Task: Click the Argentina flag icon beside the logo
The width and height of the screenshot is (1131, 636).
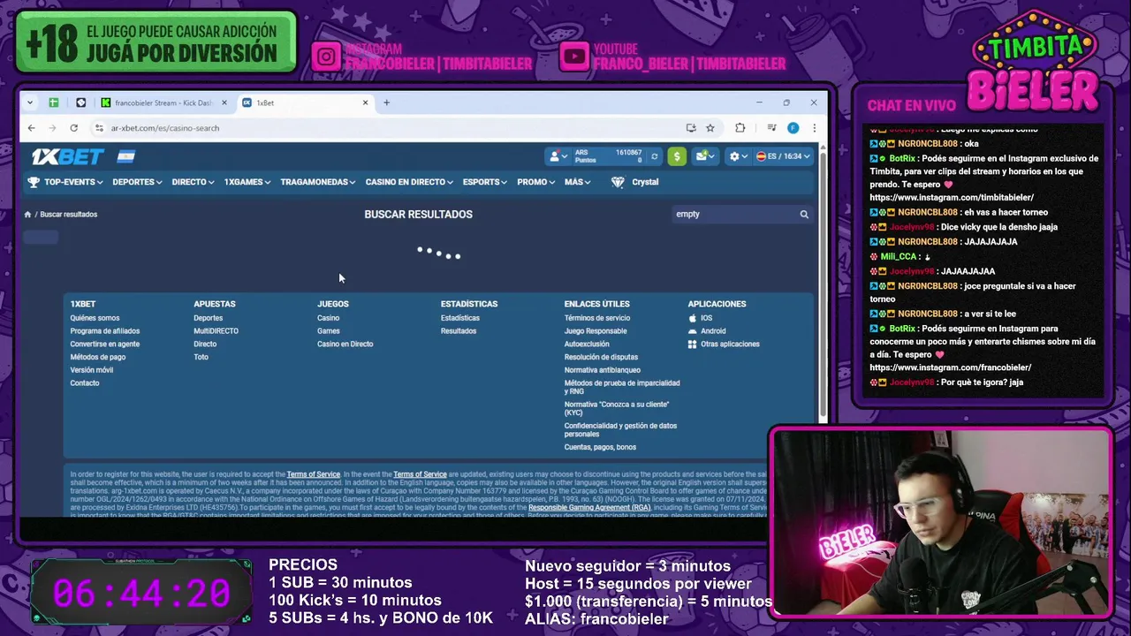Action: pyautogui.click(x=125, y=156)
